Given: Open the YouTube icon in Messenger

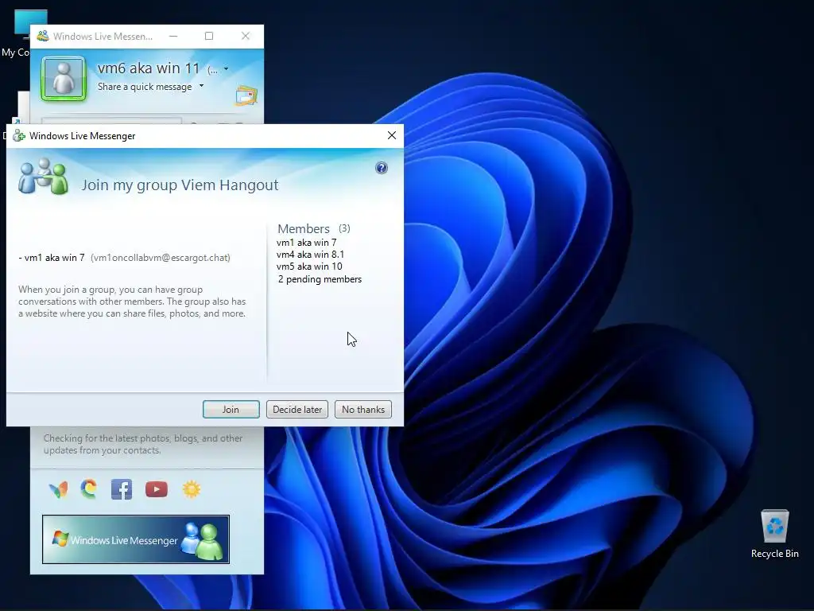Looking at the screenshot, I should (x=157, y=489).
